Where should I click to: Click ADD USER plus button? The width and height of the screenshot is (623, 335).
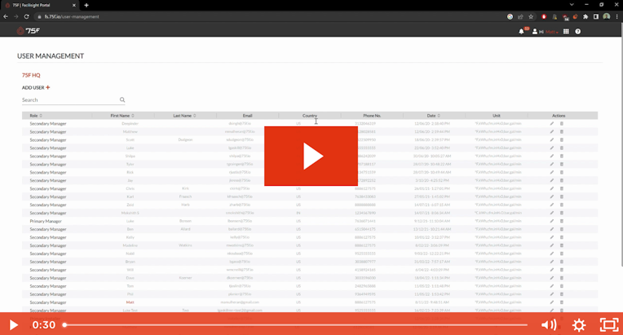(x=36, y=87)
